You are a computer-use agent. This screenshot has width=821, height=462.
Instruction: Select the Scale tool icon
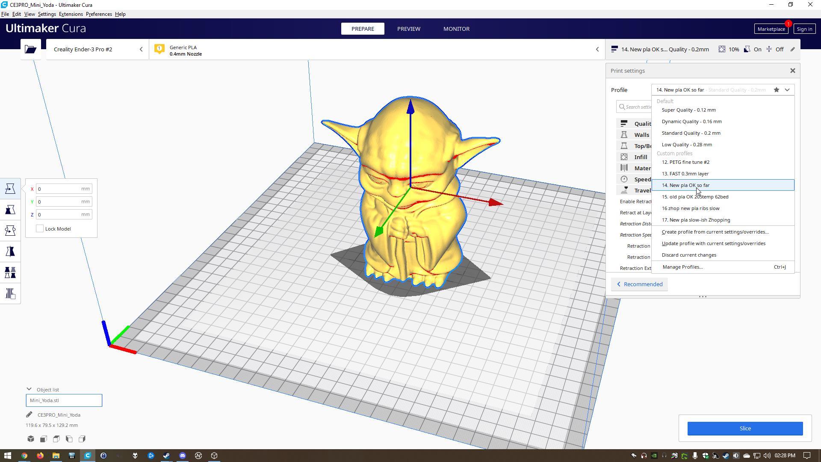pyautogui.click(x=10, y=210)
